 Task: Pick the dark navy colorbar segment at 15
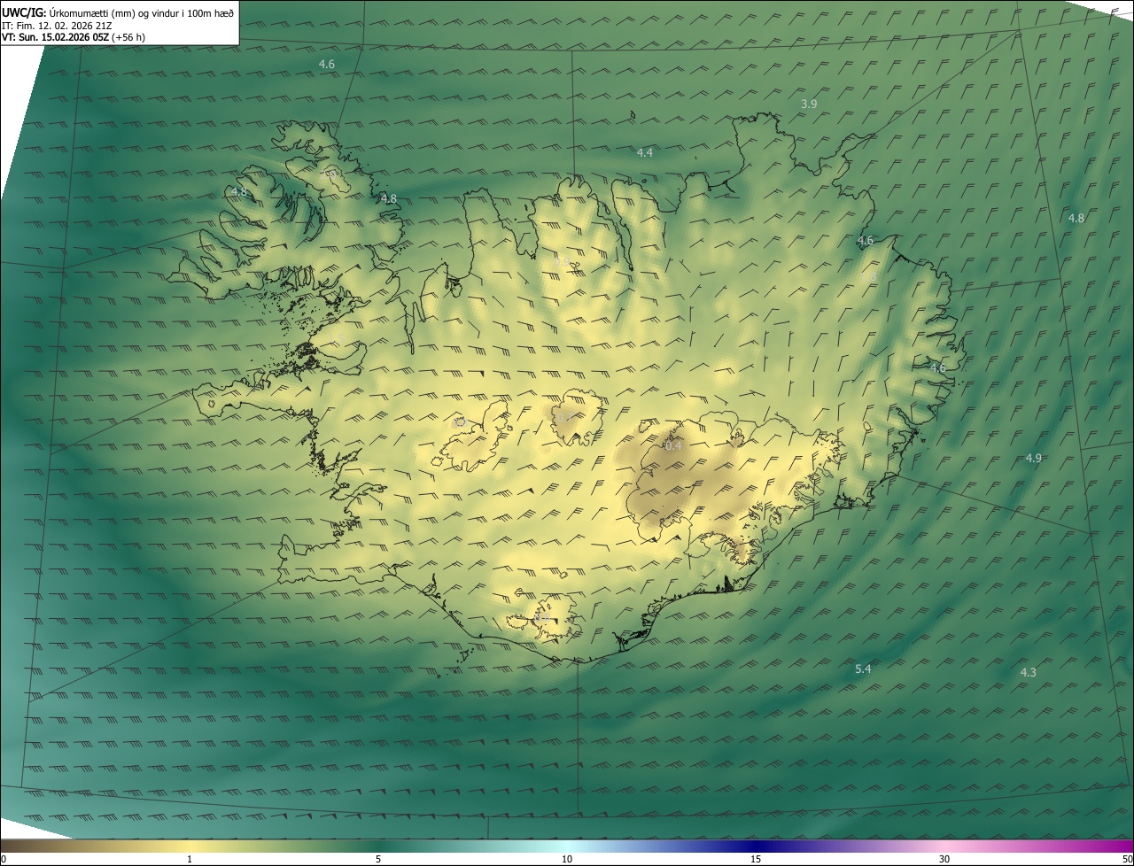(756, 846)
